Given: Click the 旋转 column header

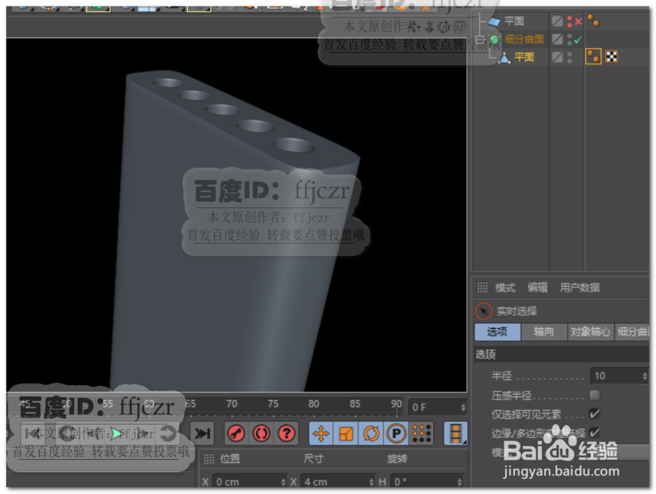Looking at the screenshot, I should coord(397,459).
